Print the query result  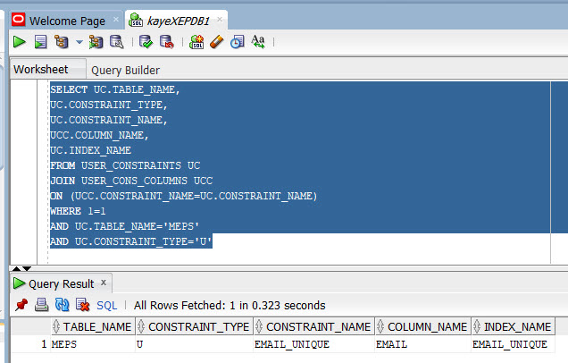point(41,305)
